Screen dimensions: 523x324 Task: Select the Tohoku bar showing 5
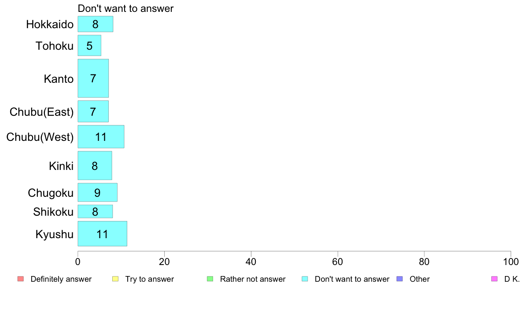click(x=89, y=45)
